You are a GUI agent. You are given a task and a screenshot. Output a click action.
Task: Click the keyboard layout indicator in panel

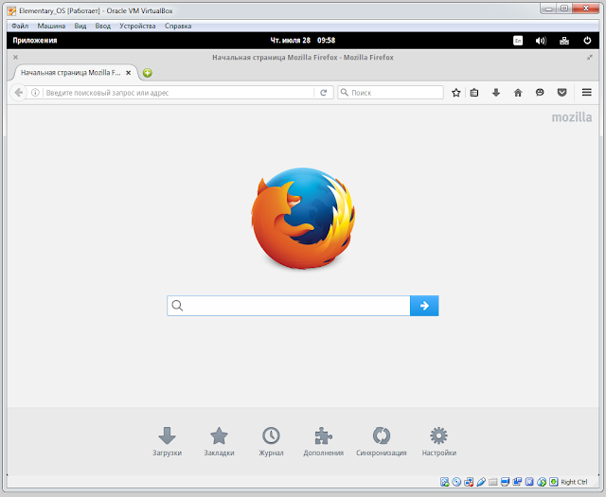[518, 41]
